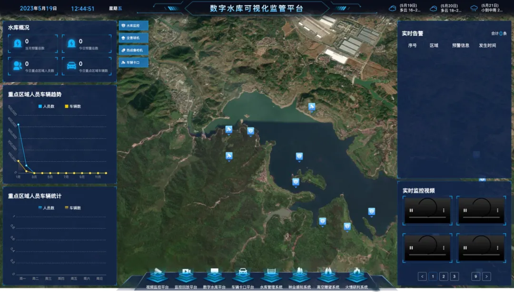Click the 今日预警总数 alarm bell icon
Viewport: 514px width, 292px height.
71,43
